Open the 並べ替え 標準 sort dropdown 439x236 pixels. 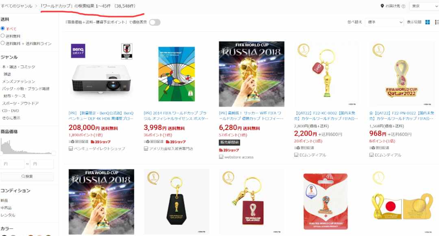click(x=384, y=22)
